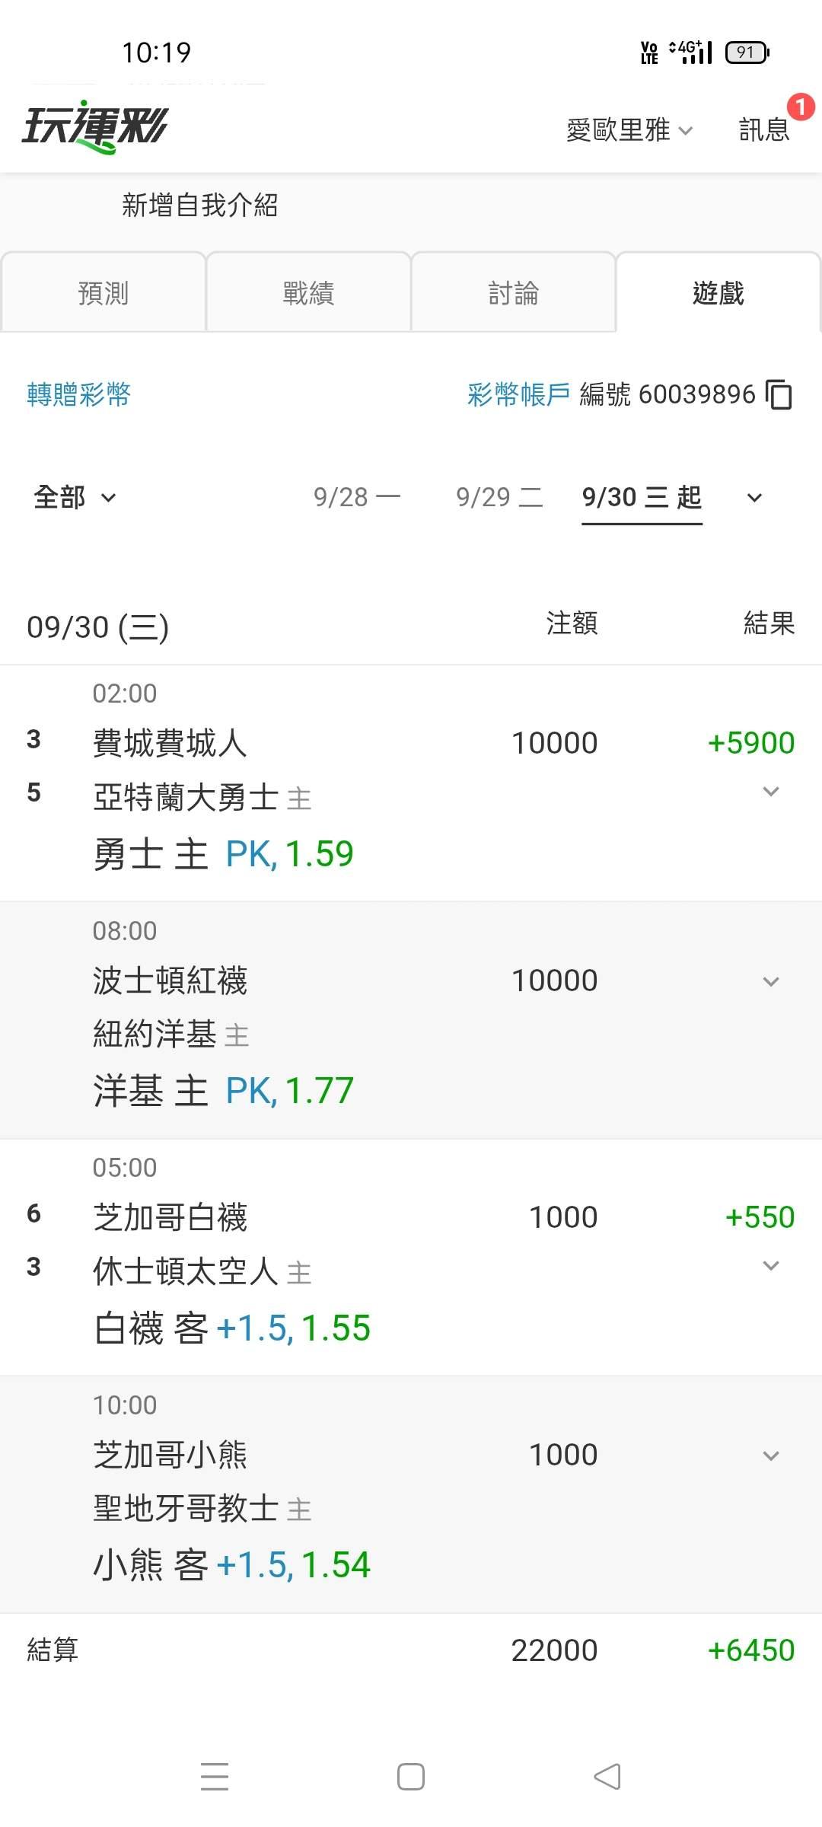Tap the 玩運彩 logo
This screenshot has height=1827, width=822.
tap(95, 126)
